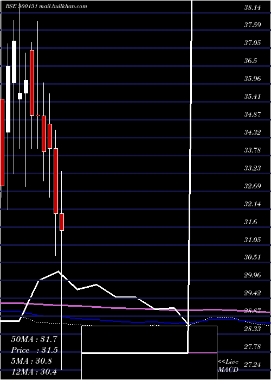
Task: Click the tall white candlestick near 37.05
Action: (14, 62)
